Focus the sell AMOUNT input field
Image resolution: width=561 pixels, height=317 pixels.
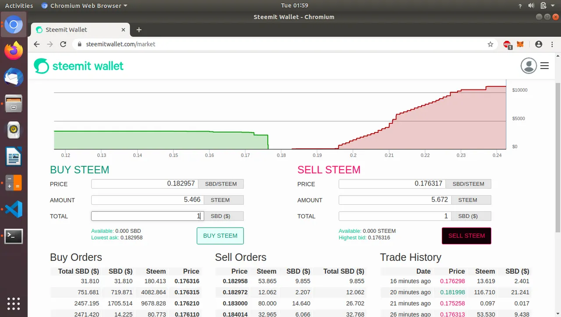pyautogui.click(x=395, y=200)
